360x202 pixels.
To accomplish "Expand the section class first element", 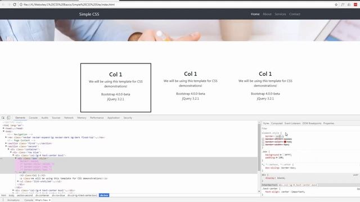I will tap(6, 144).
